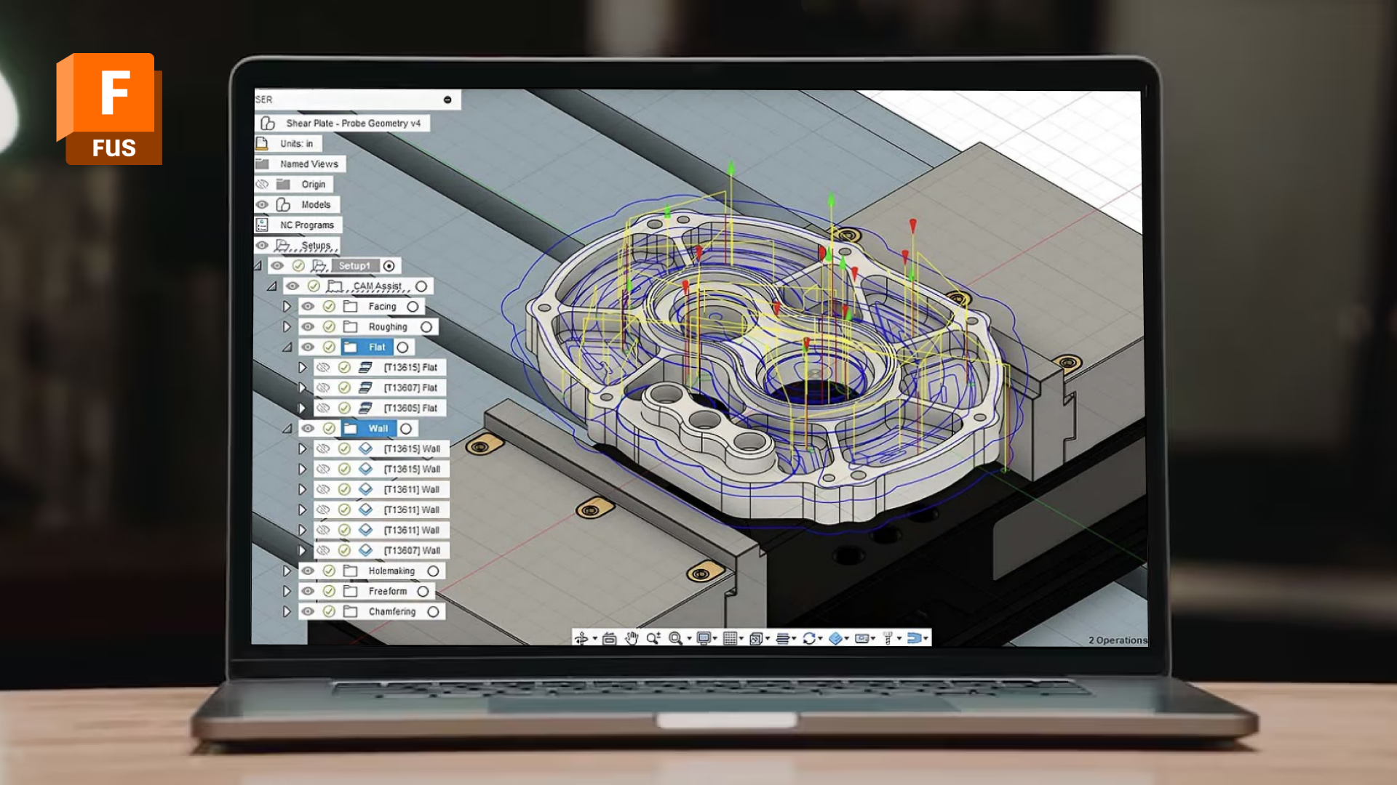This screenshot has width=1397, height=785.
Task: Expand the Facing folder
Action: pos(287,307)
